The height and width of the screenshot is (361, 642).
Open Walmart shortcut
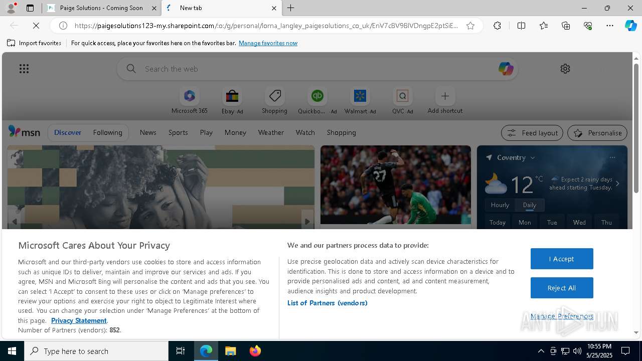pyautogui.click(x=360, y=101)
